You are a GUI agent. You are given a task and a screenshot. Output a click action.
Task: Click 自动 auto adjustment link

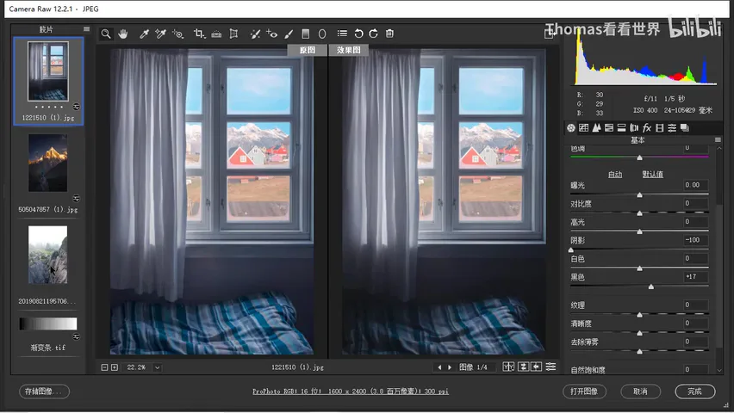615,175
